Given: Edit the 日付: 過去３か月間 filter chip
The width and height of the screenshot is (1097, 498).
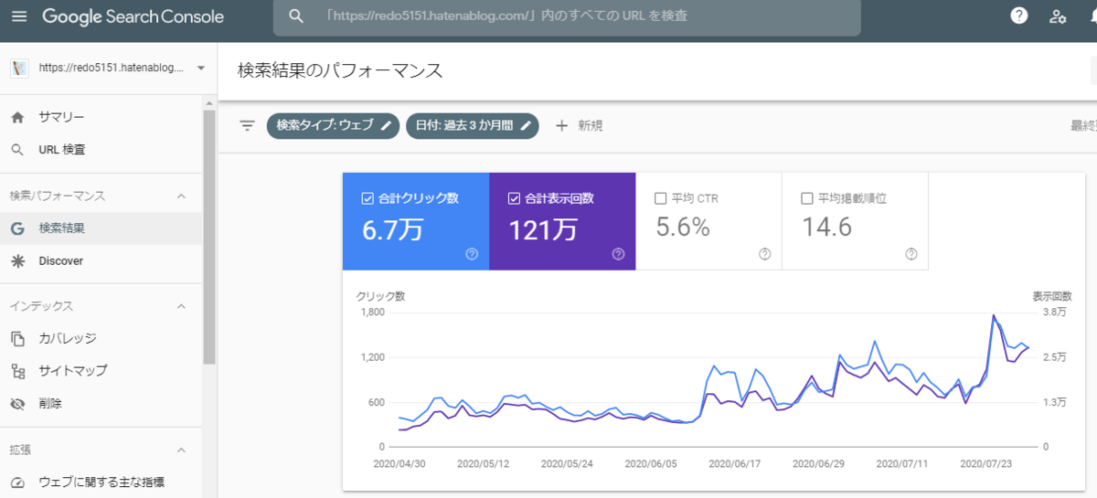Looking at the screenshot, I should tap(473, 126).
